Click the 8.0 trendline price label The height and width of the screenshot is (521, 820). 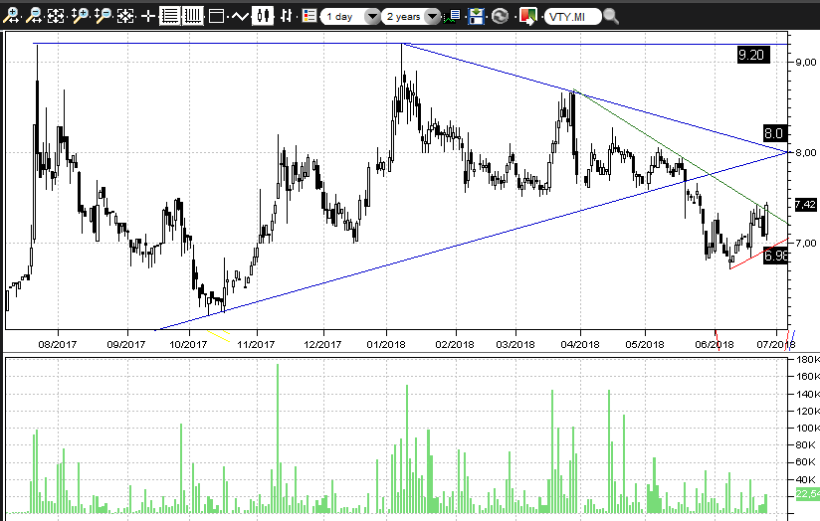[774, 132]
